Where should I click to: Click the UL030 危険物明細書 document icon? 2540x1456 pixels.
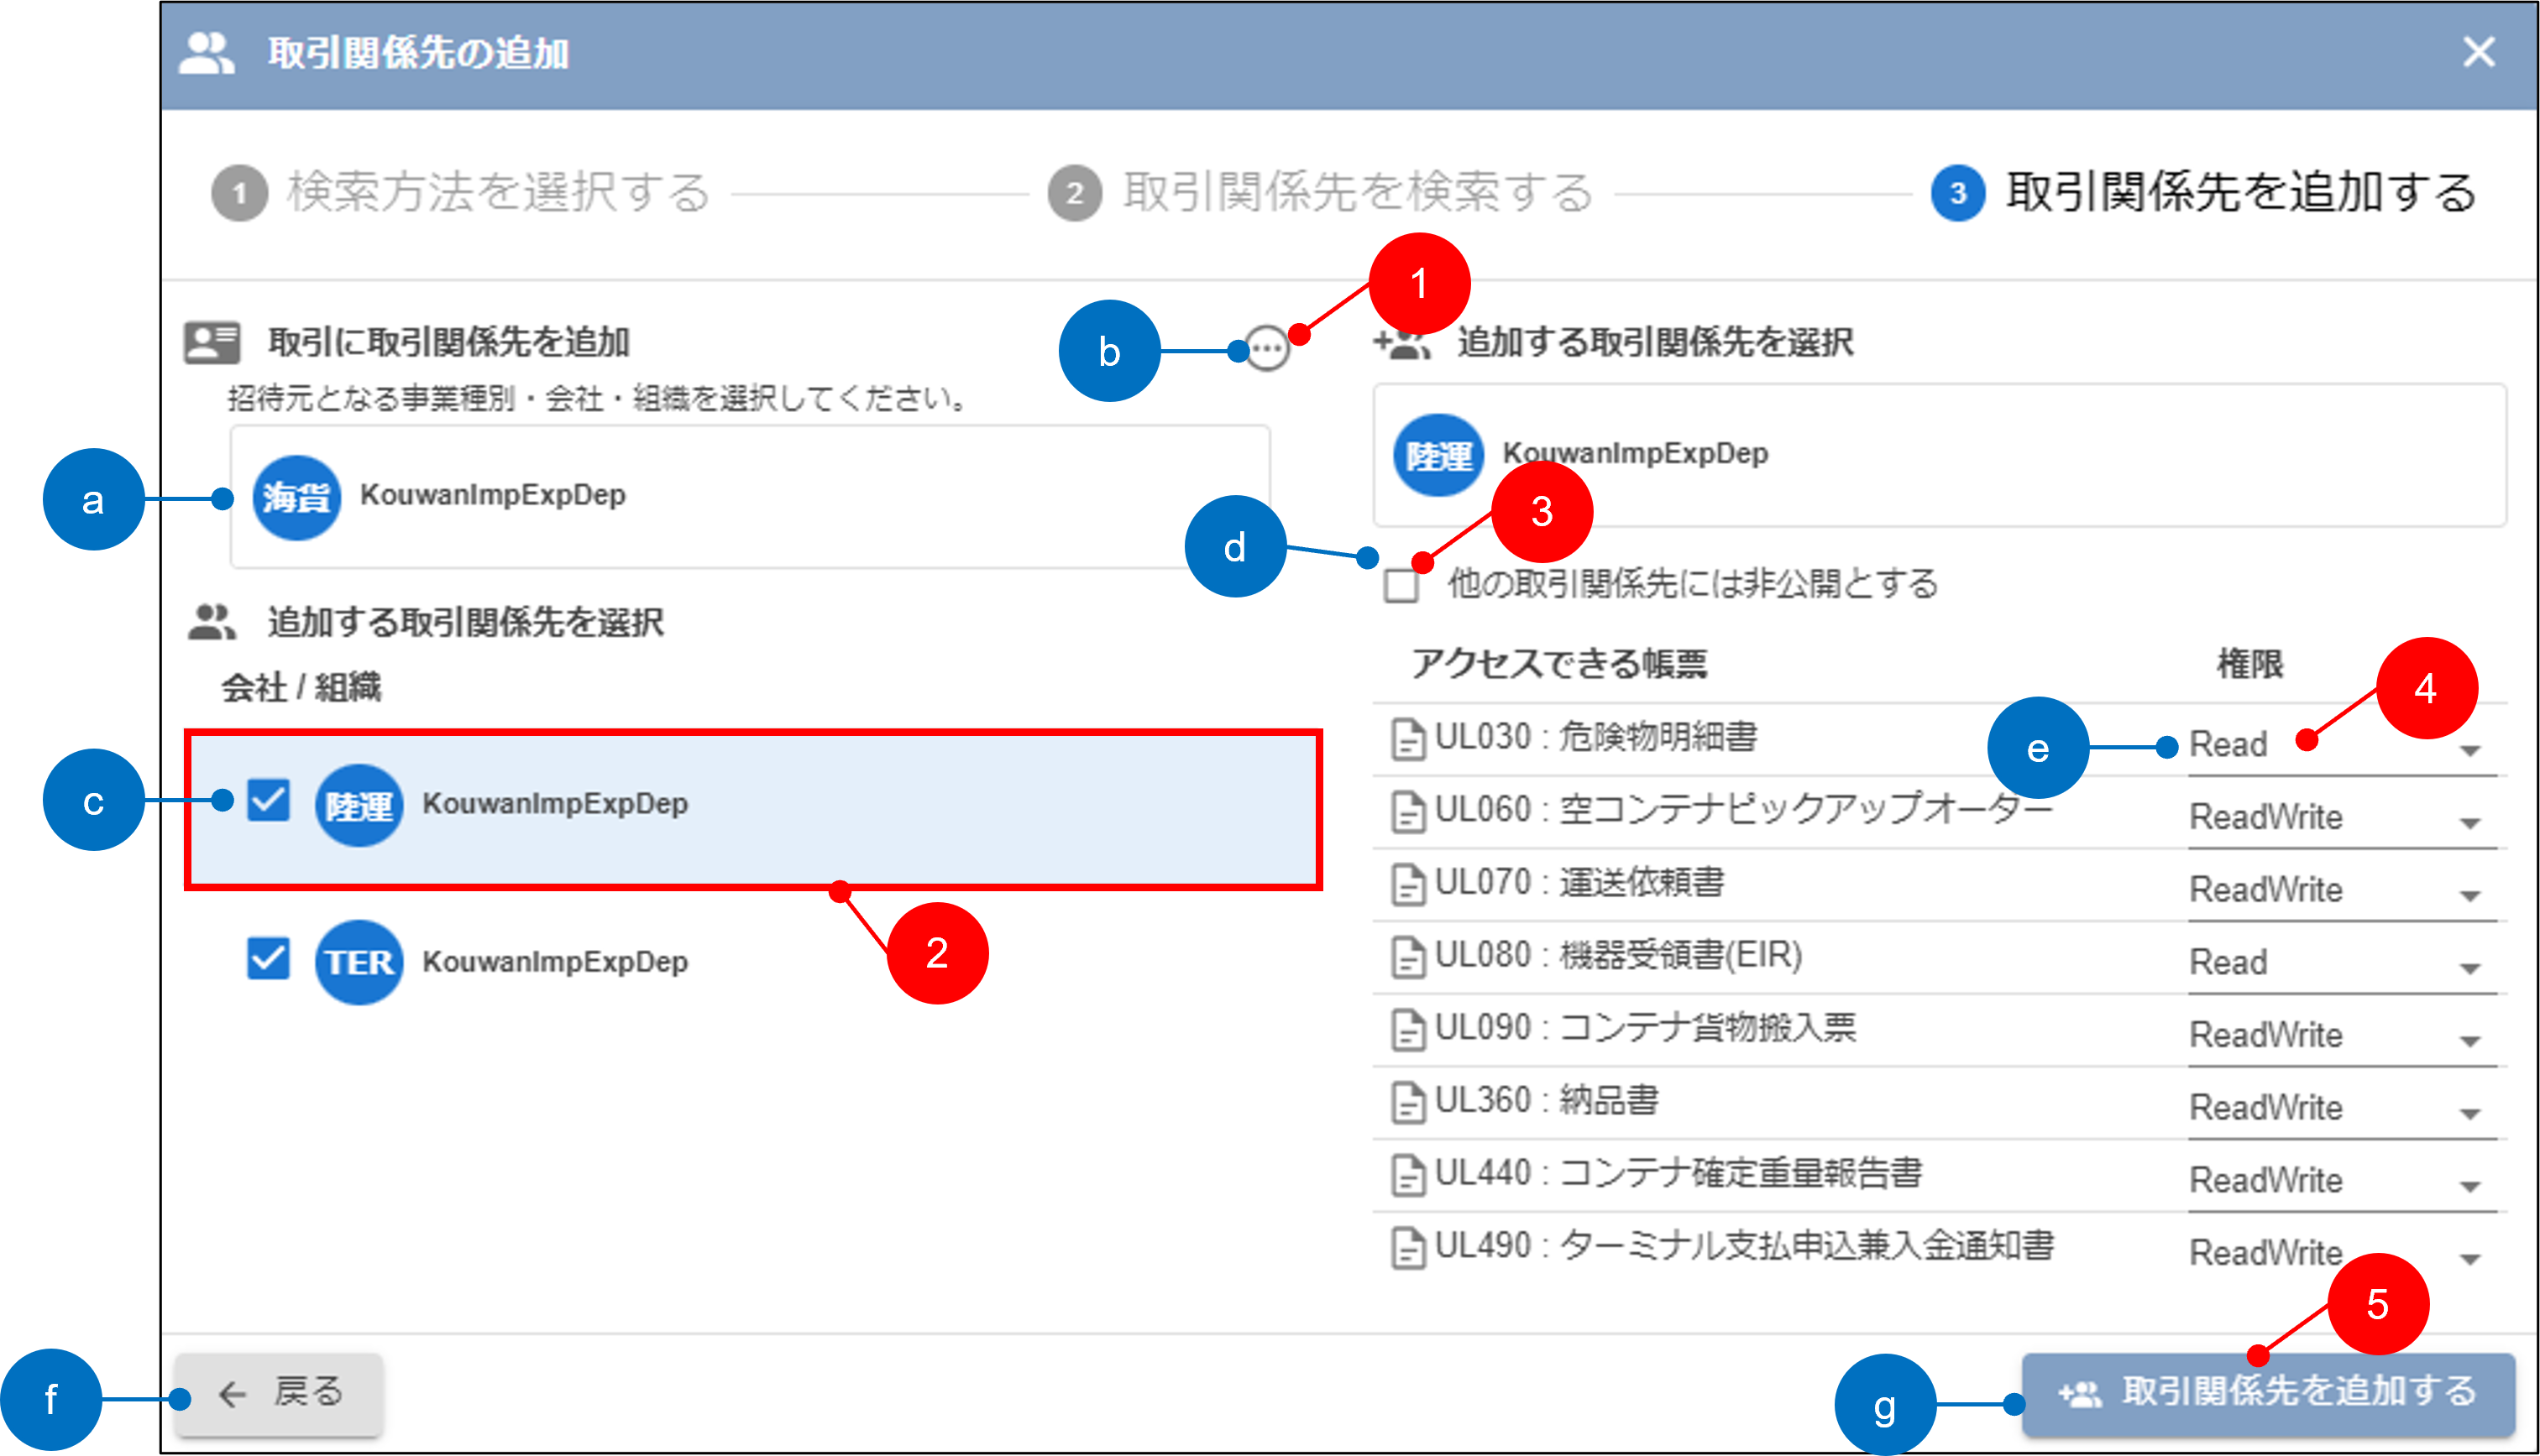pos(1407,740)
